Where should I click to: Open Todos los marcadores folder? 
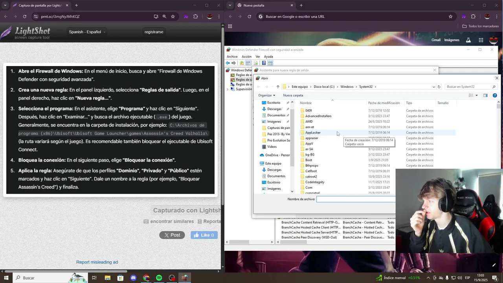coord(481,26)
